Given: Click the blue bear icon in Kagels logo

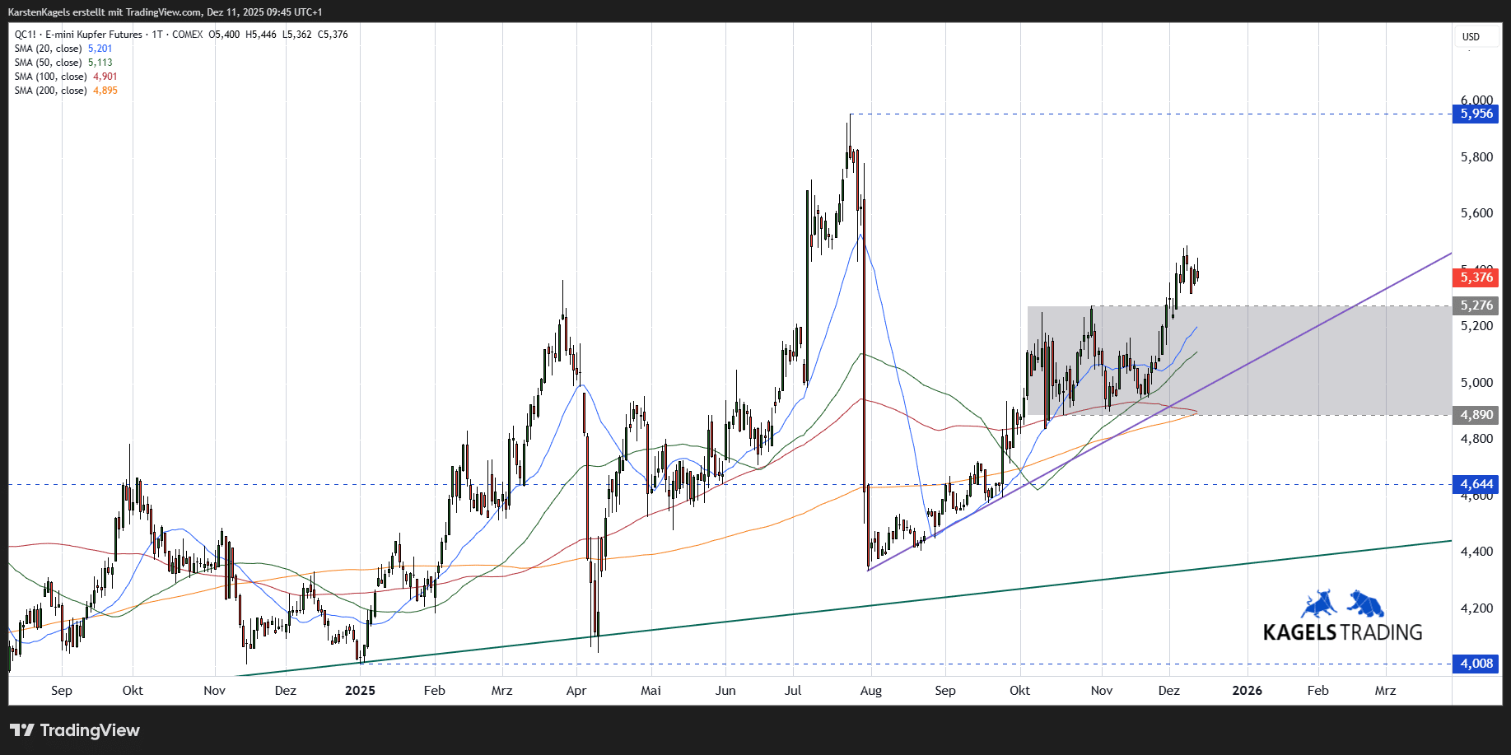Looking at the screenshot, I should (x=1365, y=604).
